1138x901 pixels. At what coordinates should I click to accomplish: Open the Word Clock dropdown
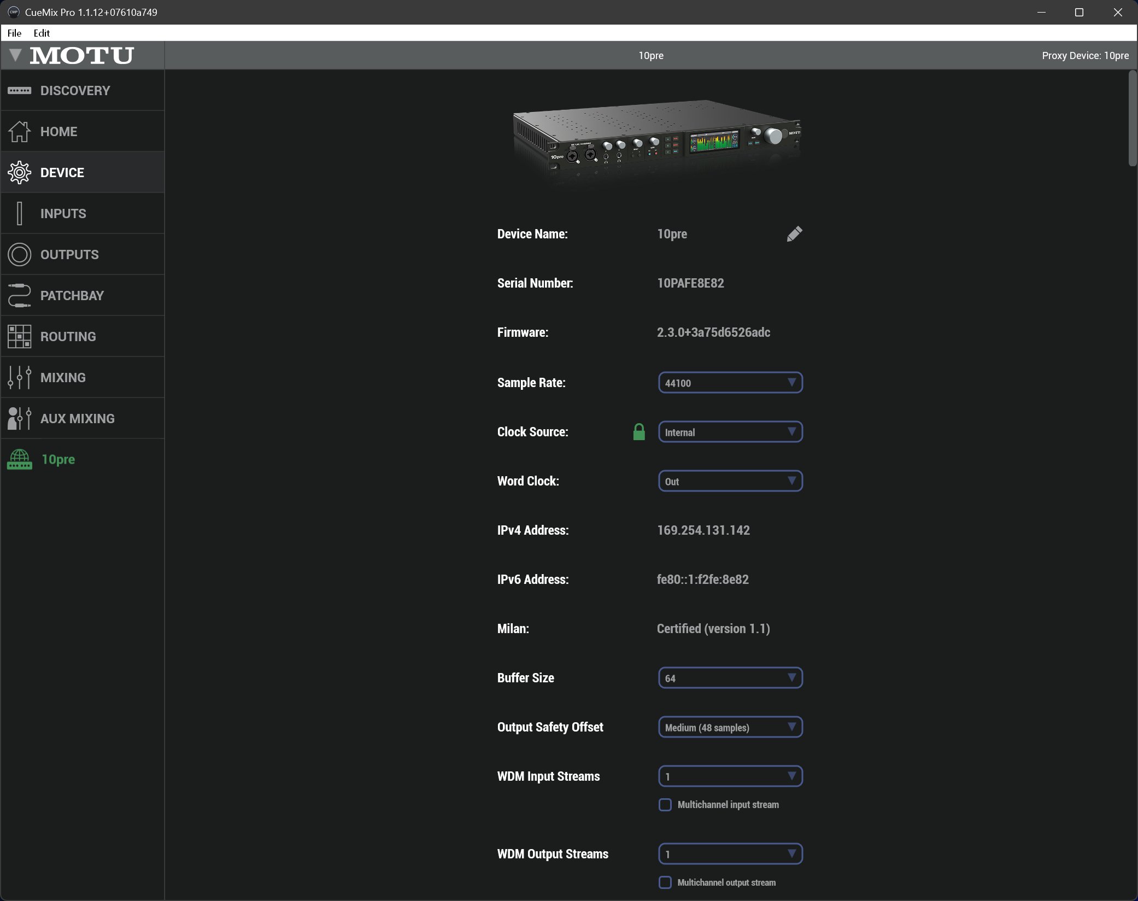(730, 481)
